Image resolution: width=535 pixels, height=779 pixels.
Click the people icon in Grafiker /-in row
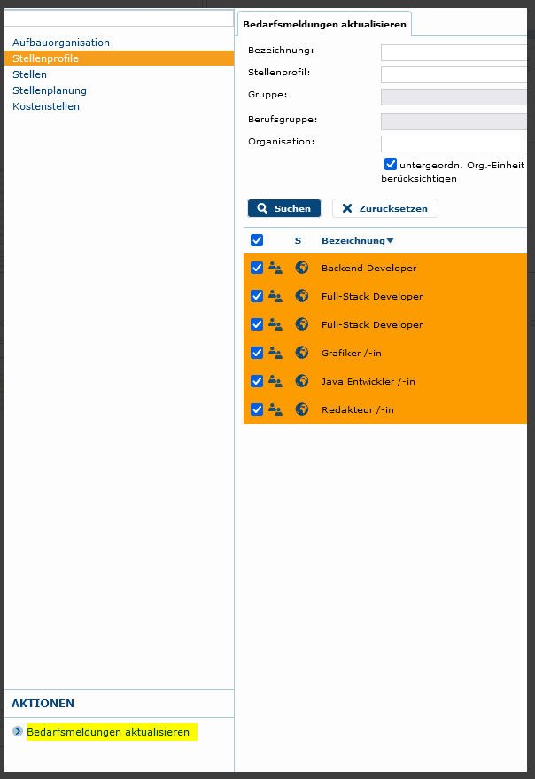(275, 353)
